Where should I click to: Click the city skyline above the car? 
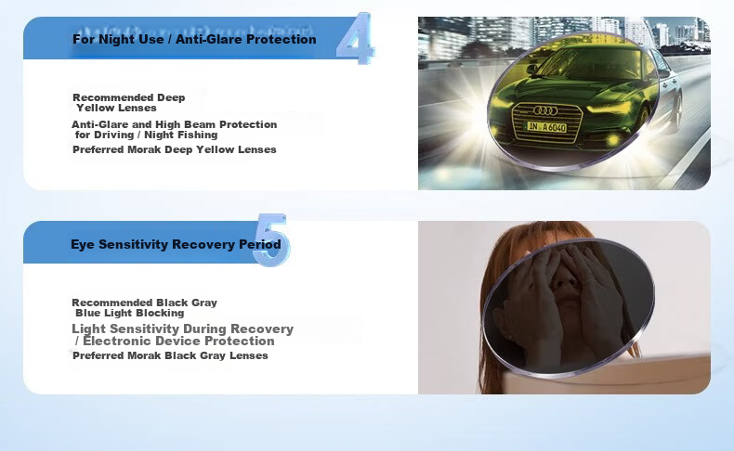tap(564, 32)
